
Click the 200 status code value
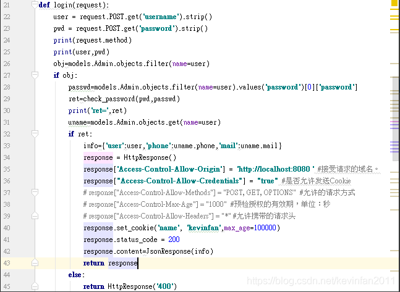(174, 240)
